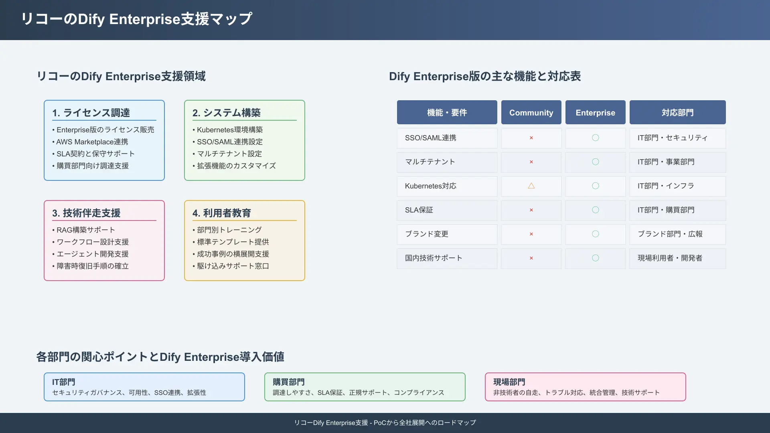This screenshot has height=433, width=770.
Task: Click the slide title リコーのDify Enterprise支援マップ
Action: pyautogui.click(x=137, y=19)
